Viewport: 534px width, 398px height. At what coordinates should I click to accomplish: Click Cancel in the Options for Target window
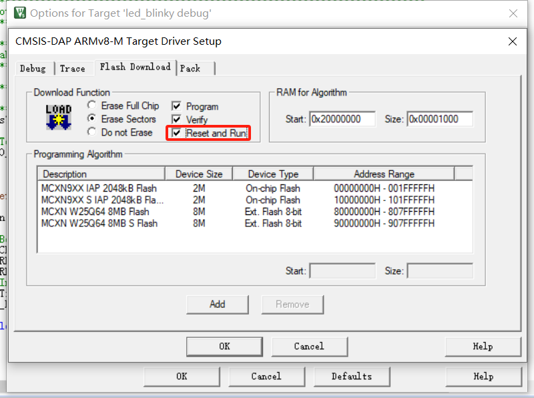click(x=266, y=377)
